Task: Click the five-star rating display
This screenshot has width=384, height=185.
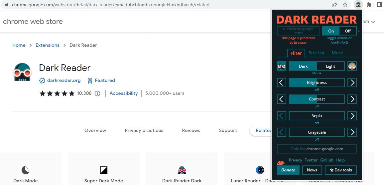Action: (x=57, y=93)
